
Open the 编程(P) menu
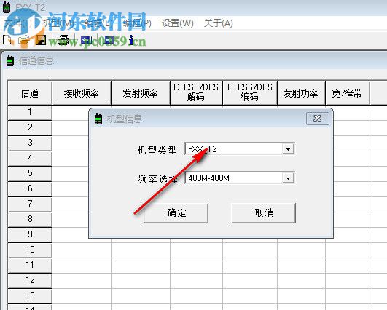[x=137, y=23]
